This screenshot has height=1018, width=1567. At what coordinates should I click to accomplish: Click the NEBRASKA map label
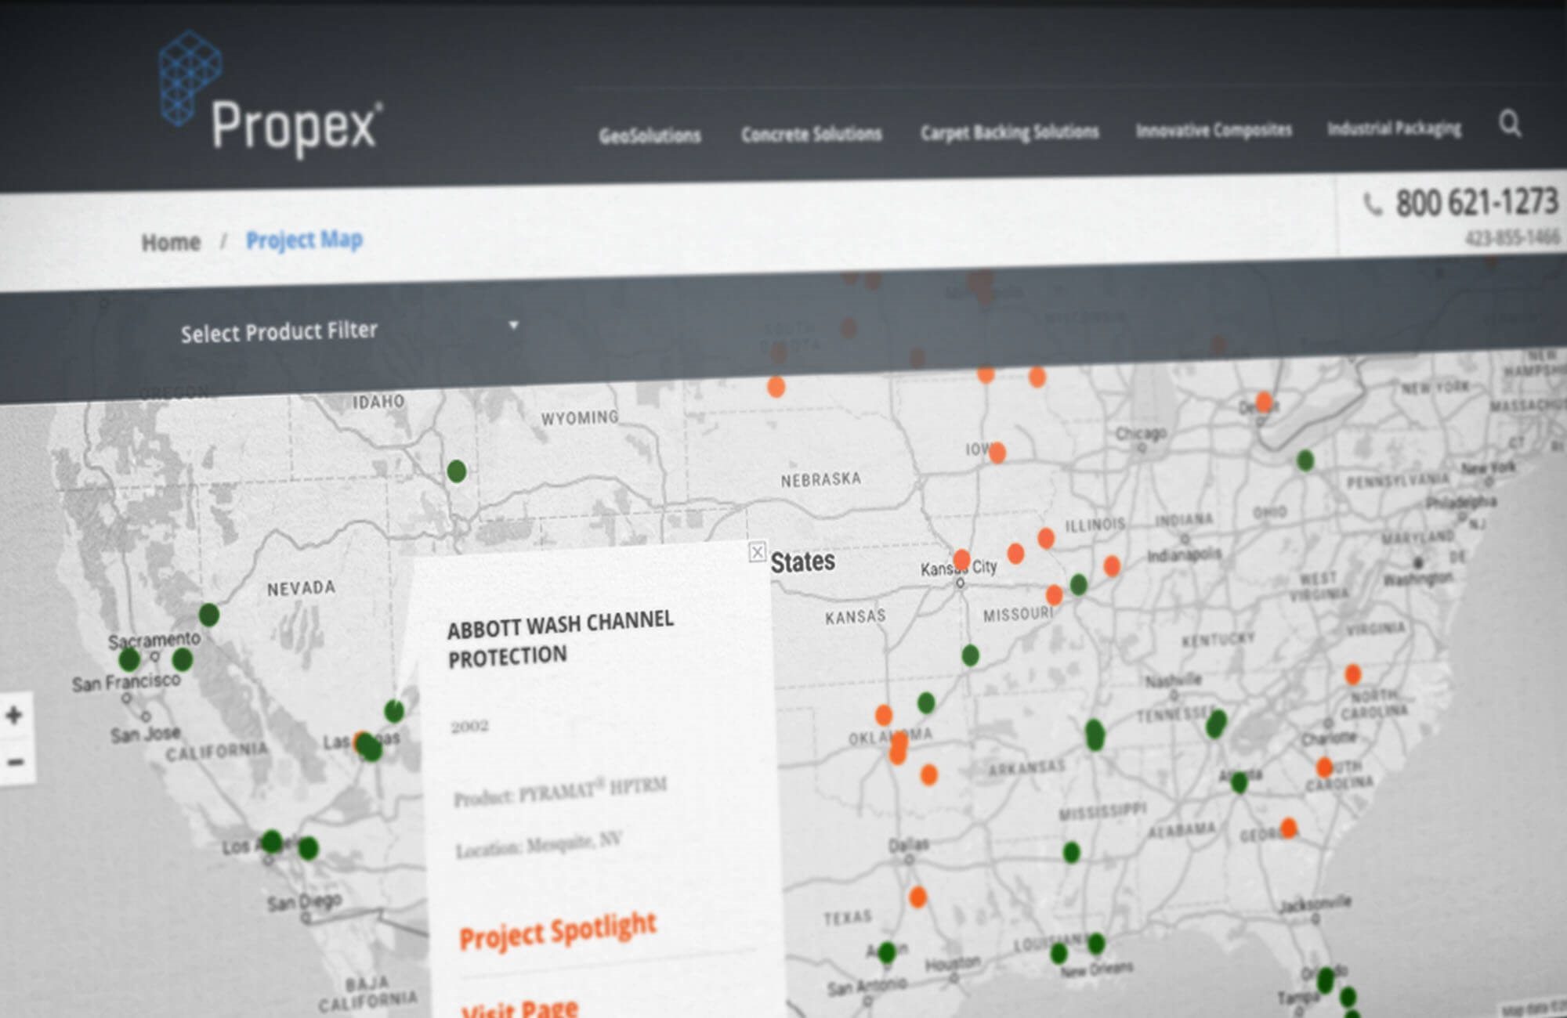(x=820, y=479)
